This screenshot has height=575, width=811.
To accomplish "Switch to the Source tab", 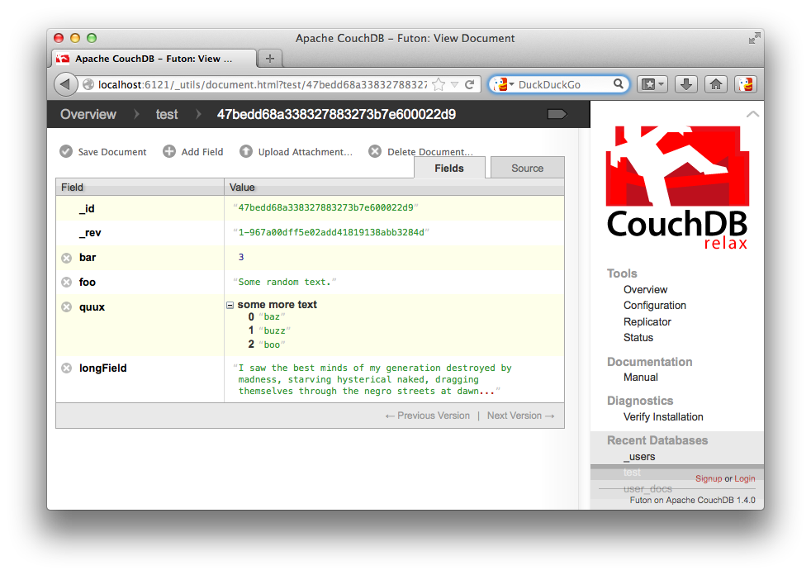I will pyautogui.click(x=527, y=168).
